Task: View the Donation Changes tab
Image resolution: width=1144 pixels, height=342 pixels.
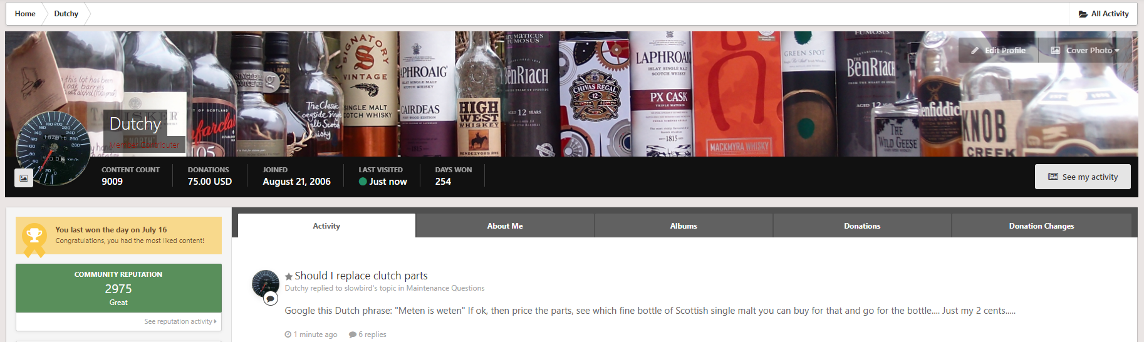Action: [1041, 226]
